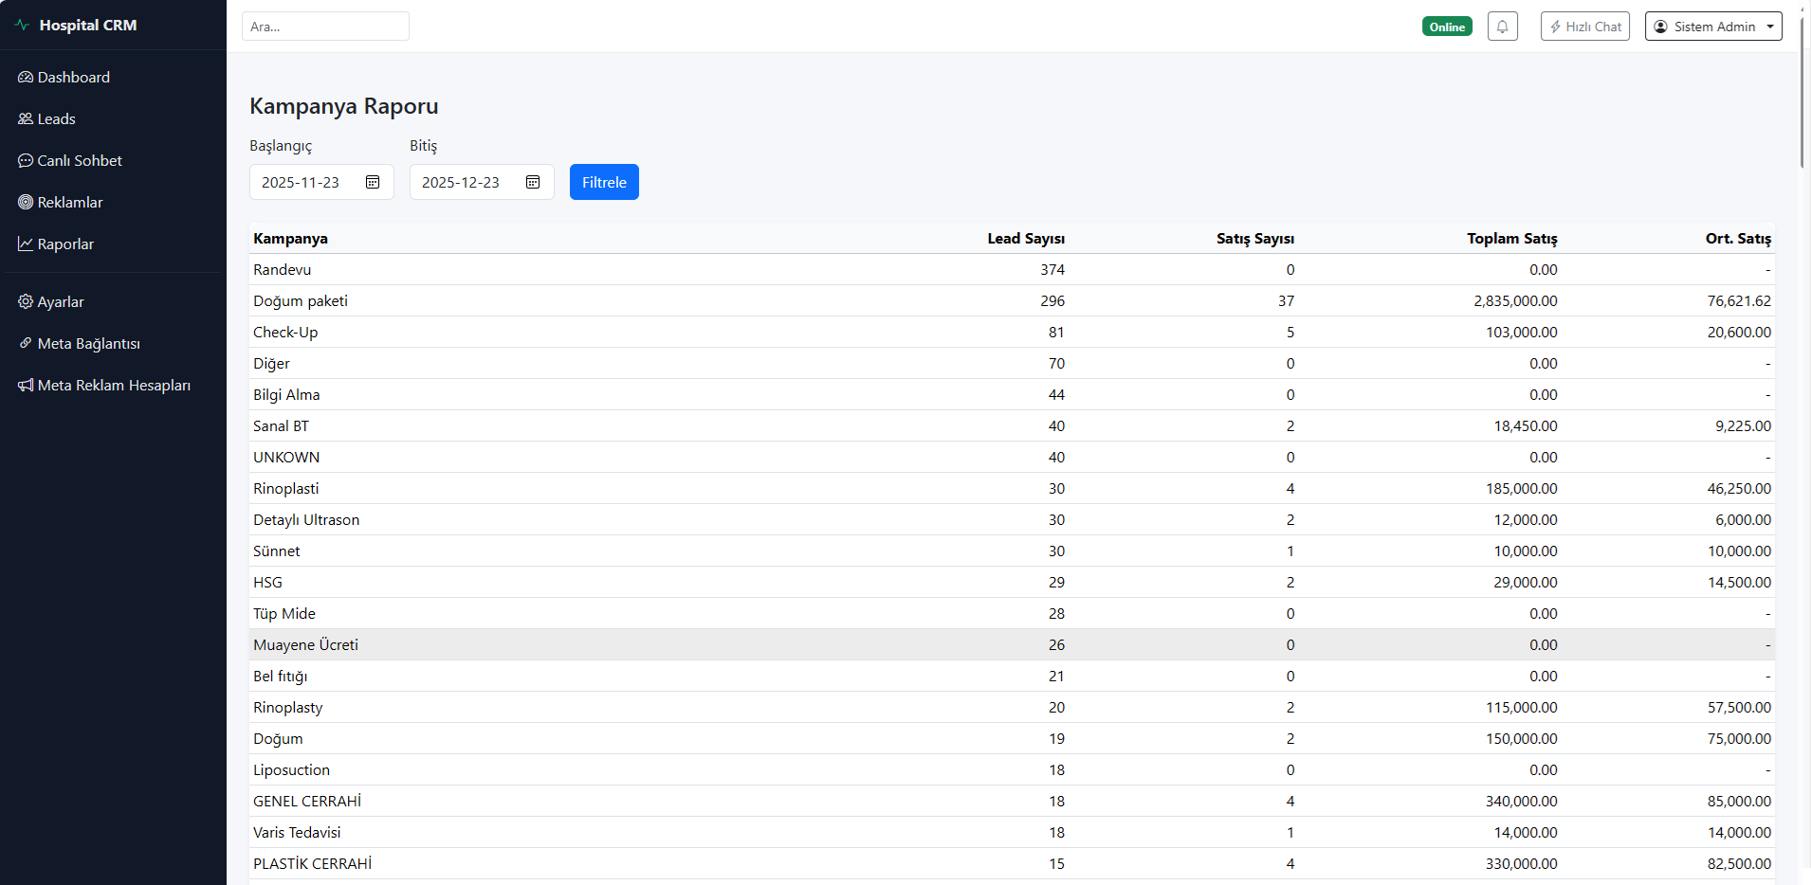Open the Hızlı Chat button
This screenshot has height=885, width=1811.
(1584, 27)
